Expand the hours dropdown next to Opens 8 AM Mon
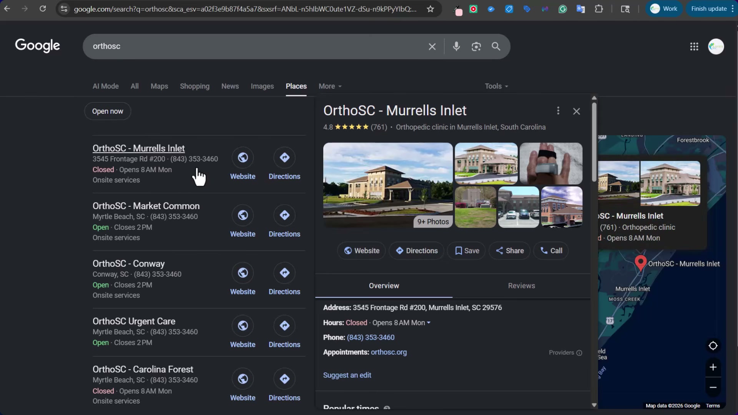 [429, 323]
